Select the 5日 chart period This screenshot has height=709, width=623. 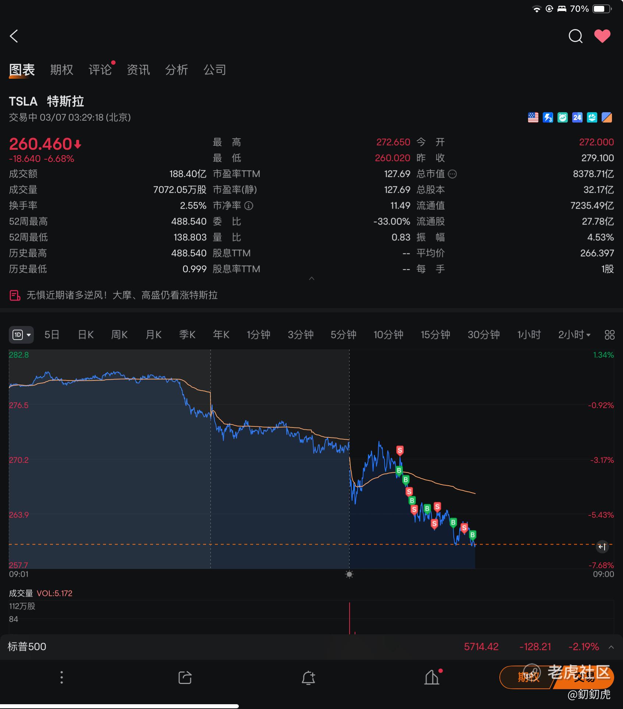pyautogui.click(x=52, y=335)
